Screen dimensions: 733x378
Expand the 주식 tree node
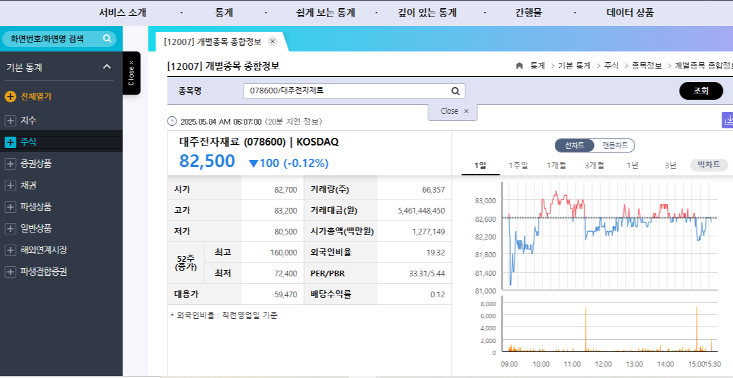point(10,142)
